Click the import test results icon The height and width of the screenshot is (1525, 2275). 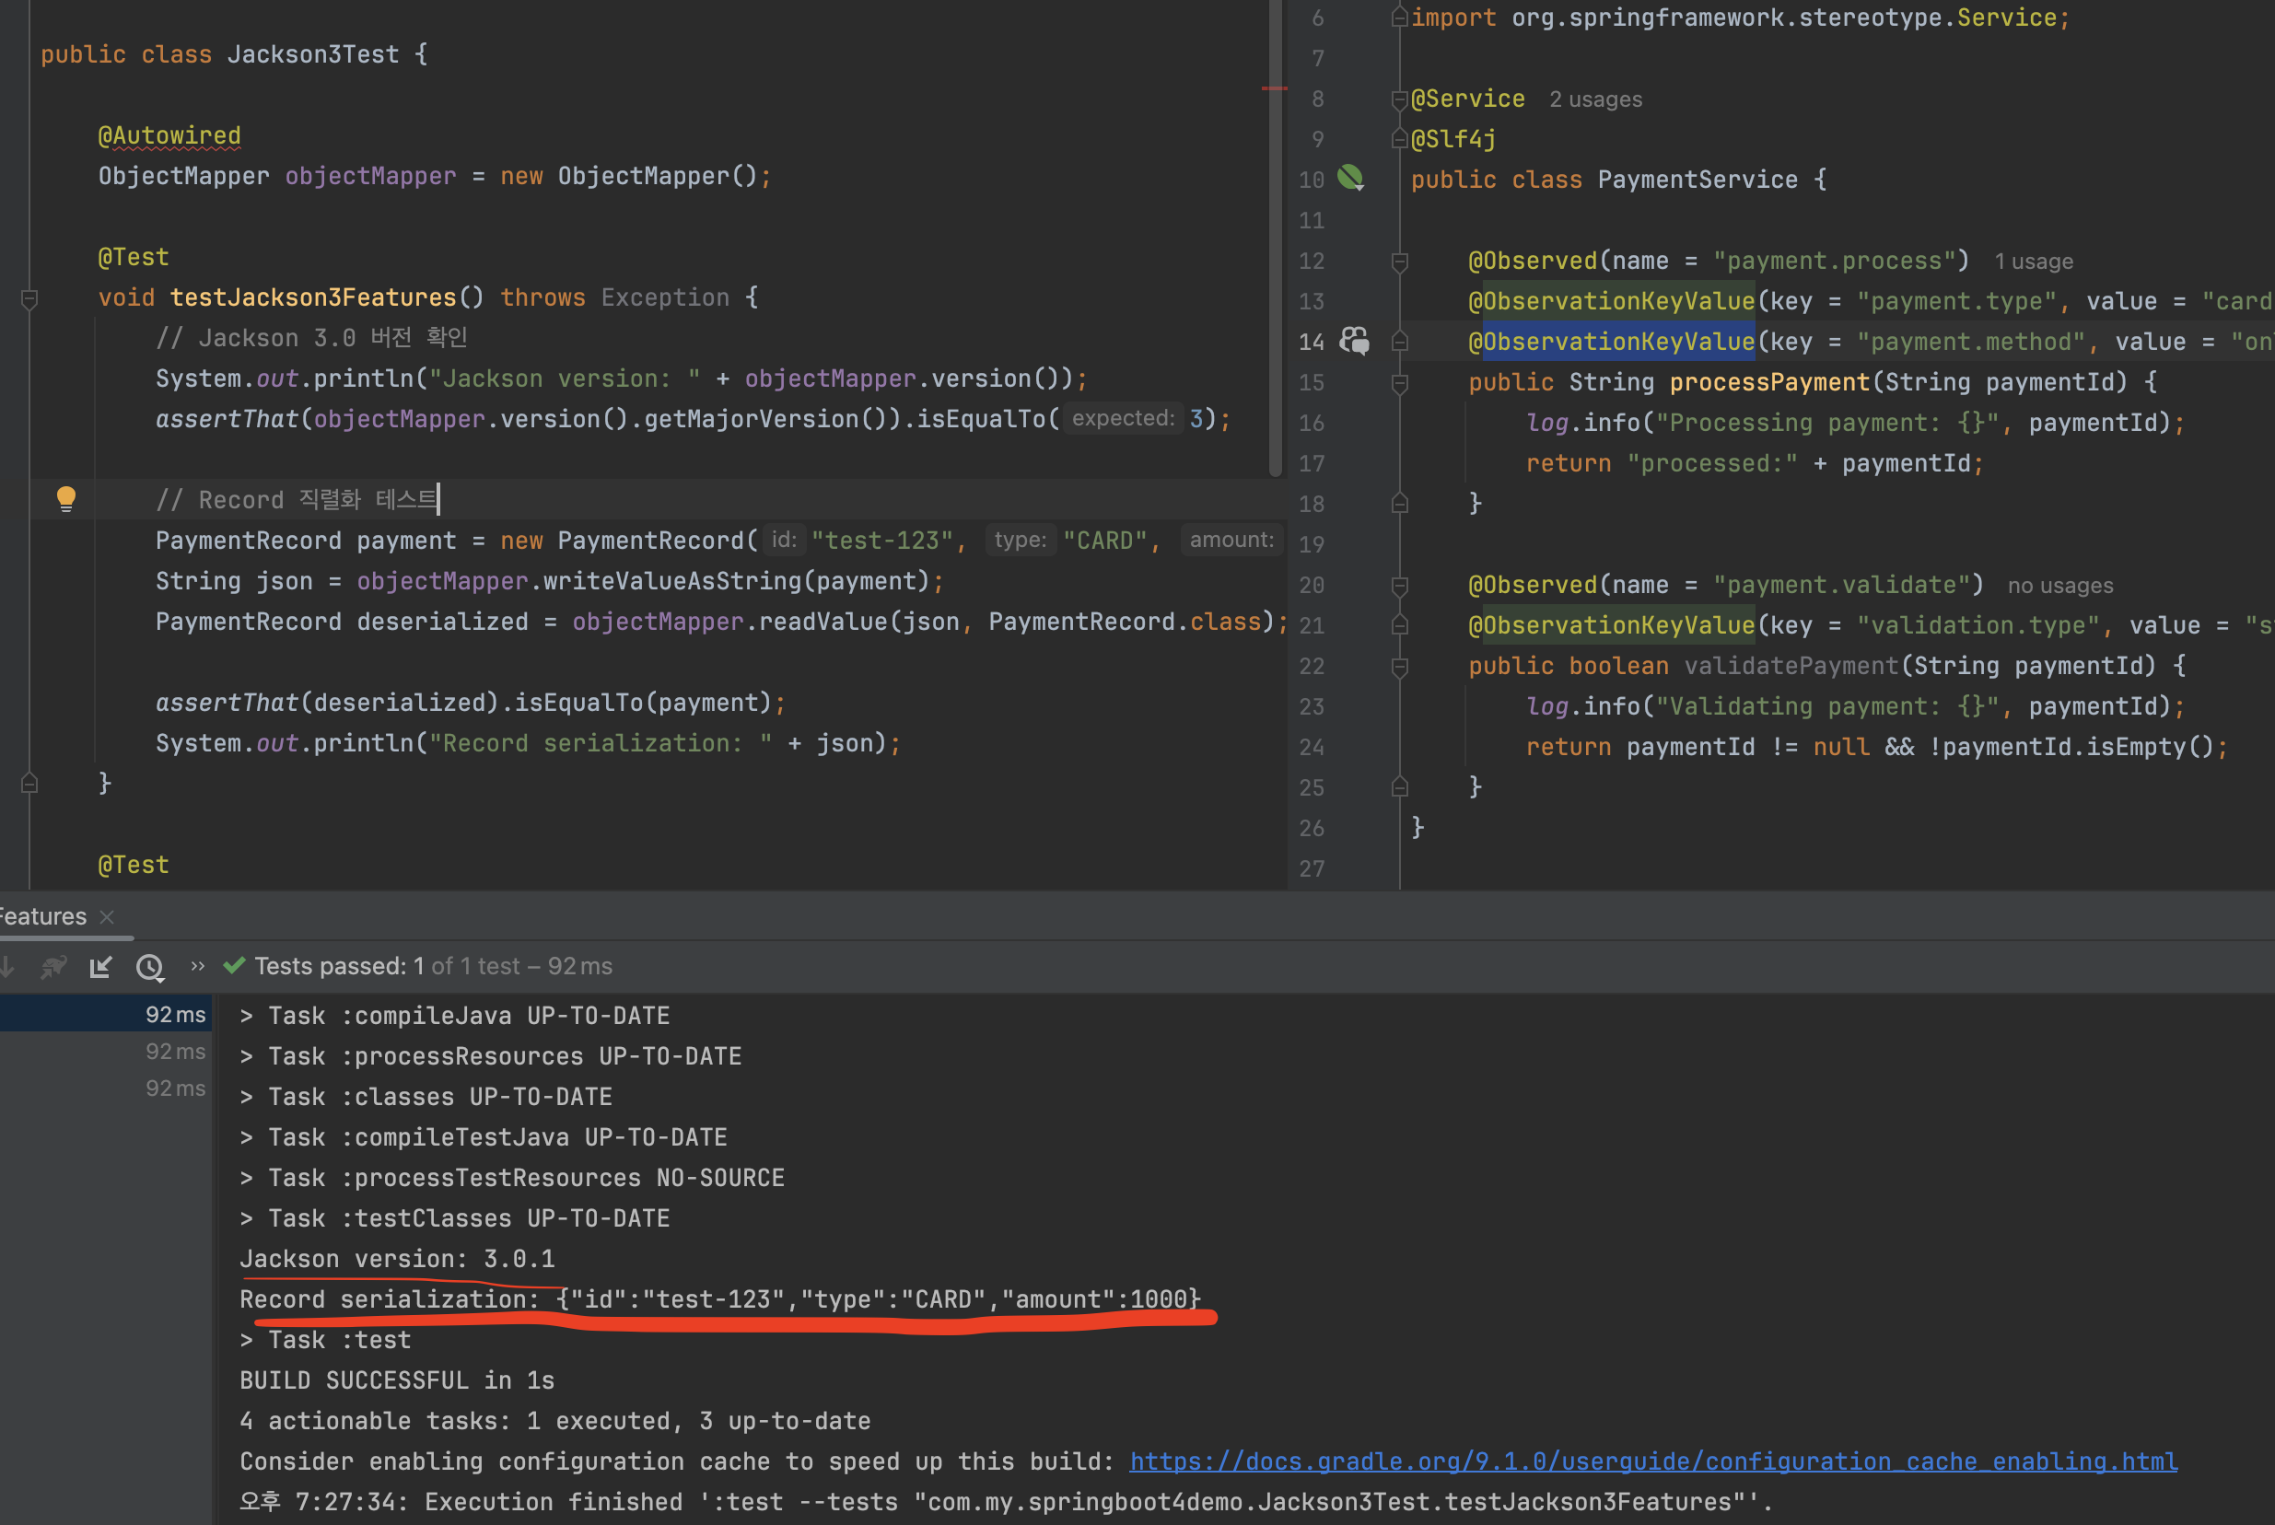[x=100, y=966]
